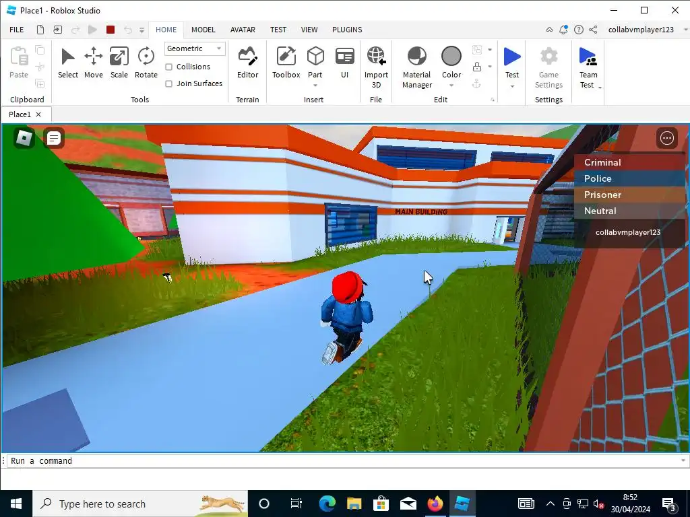The width and height of the screenshot is (690, 517).
Task: Open the Terrain Editor
Action: [x=248, y=63]
